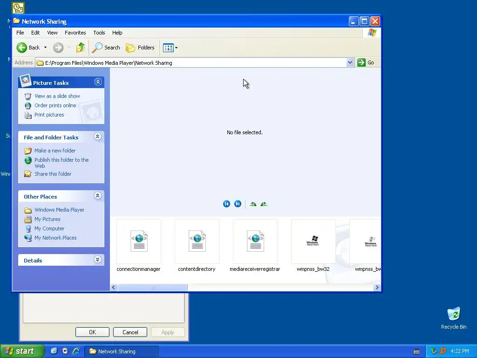Click the green Go button
This screenshot has width=477, height=358.
[366, 62]
